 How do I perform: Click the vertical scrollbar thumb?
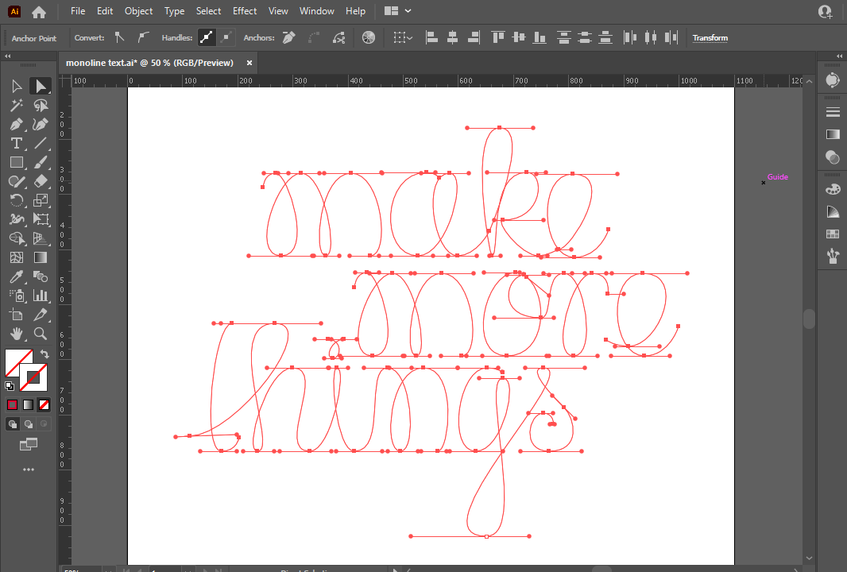coord(809,319)
